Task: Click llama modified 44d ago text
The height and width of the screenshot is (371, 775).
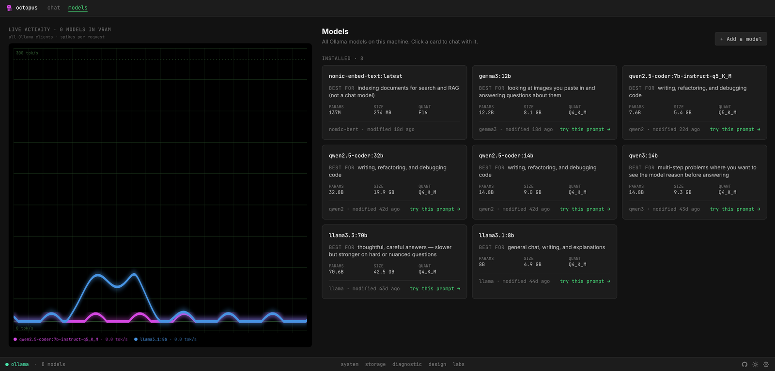Action: (x=514, y=282)
